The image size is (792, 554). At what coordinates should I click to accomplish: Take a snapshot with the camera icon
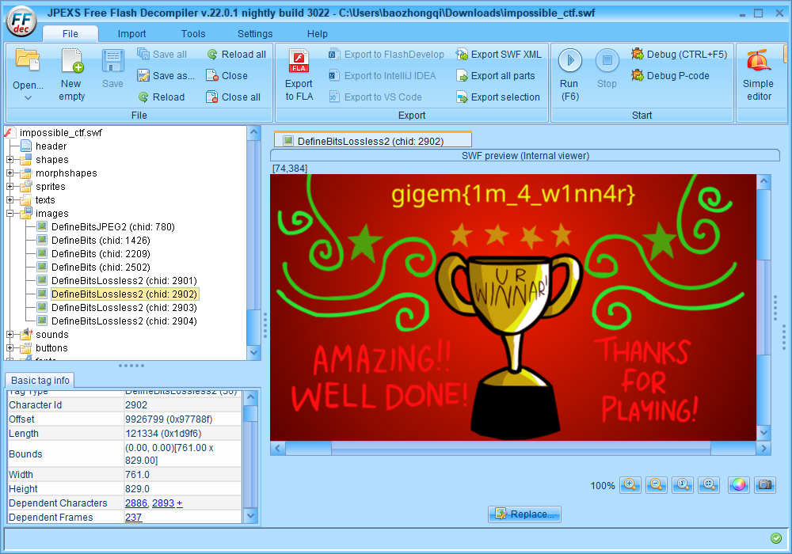pos(764,485)
